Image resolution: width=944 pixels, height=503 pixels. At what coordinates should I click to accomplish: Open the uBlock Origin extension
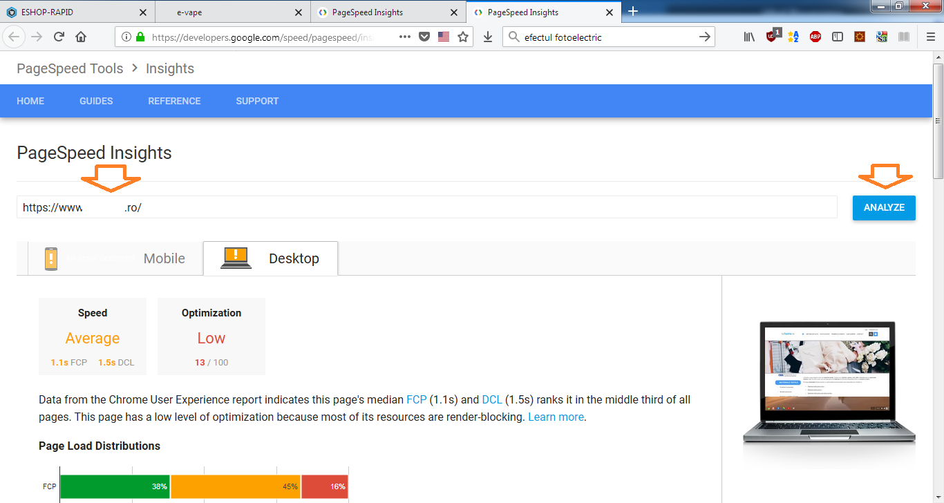coord(773,36)
